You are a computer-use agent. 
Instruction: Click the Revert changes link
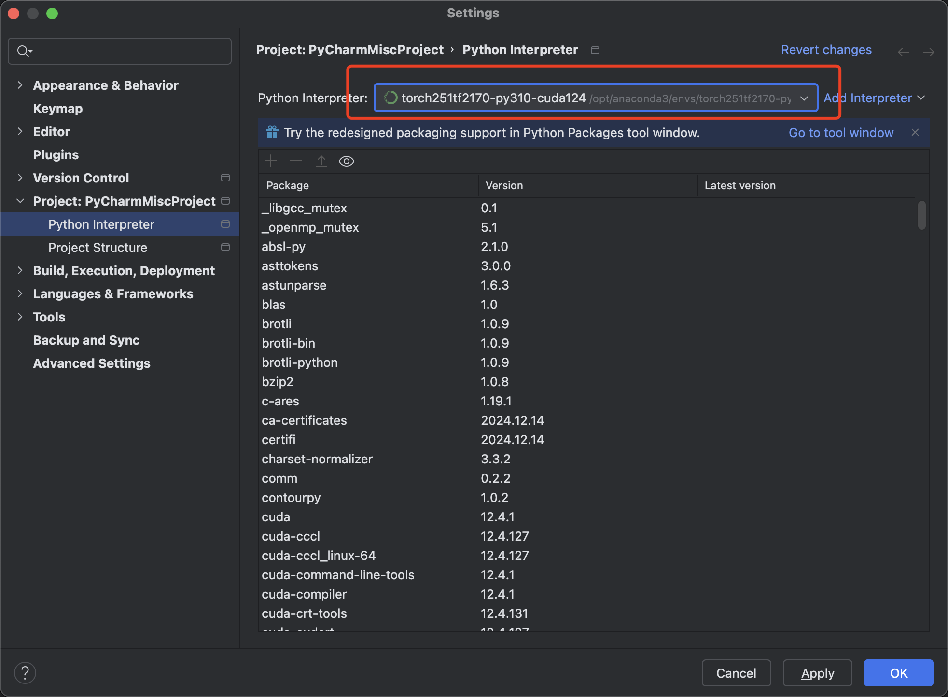826,50
